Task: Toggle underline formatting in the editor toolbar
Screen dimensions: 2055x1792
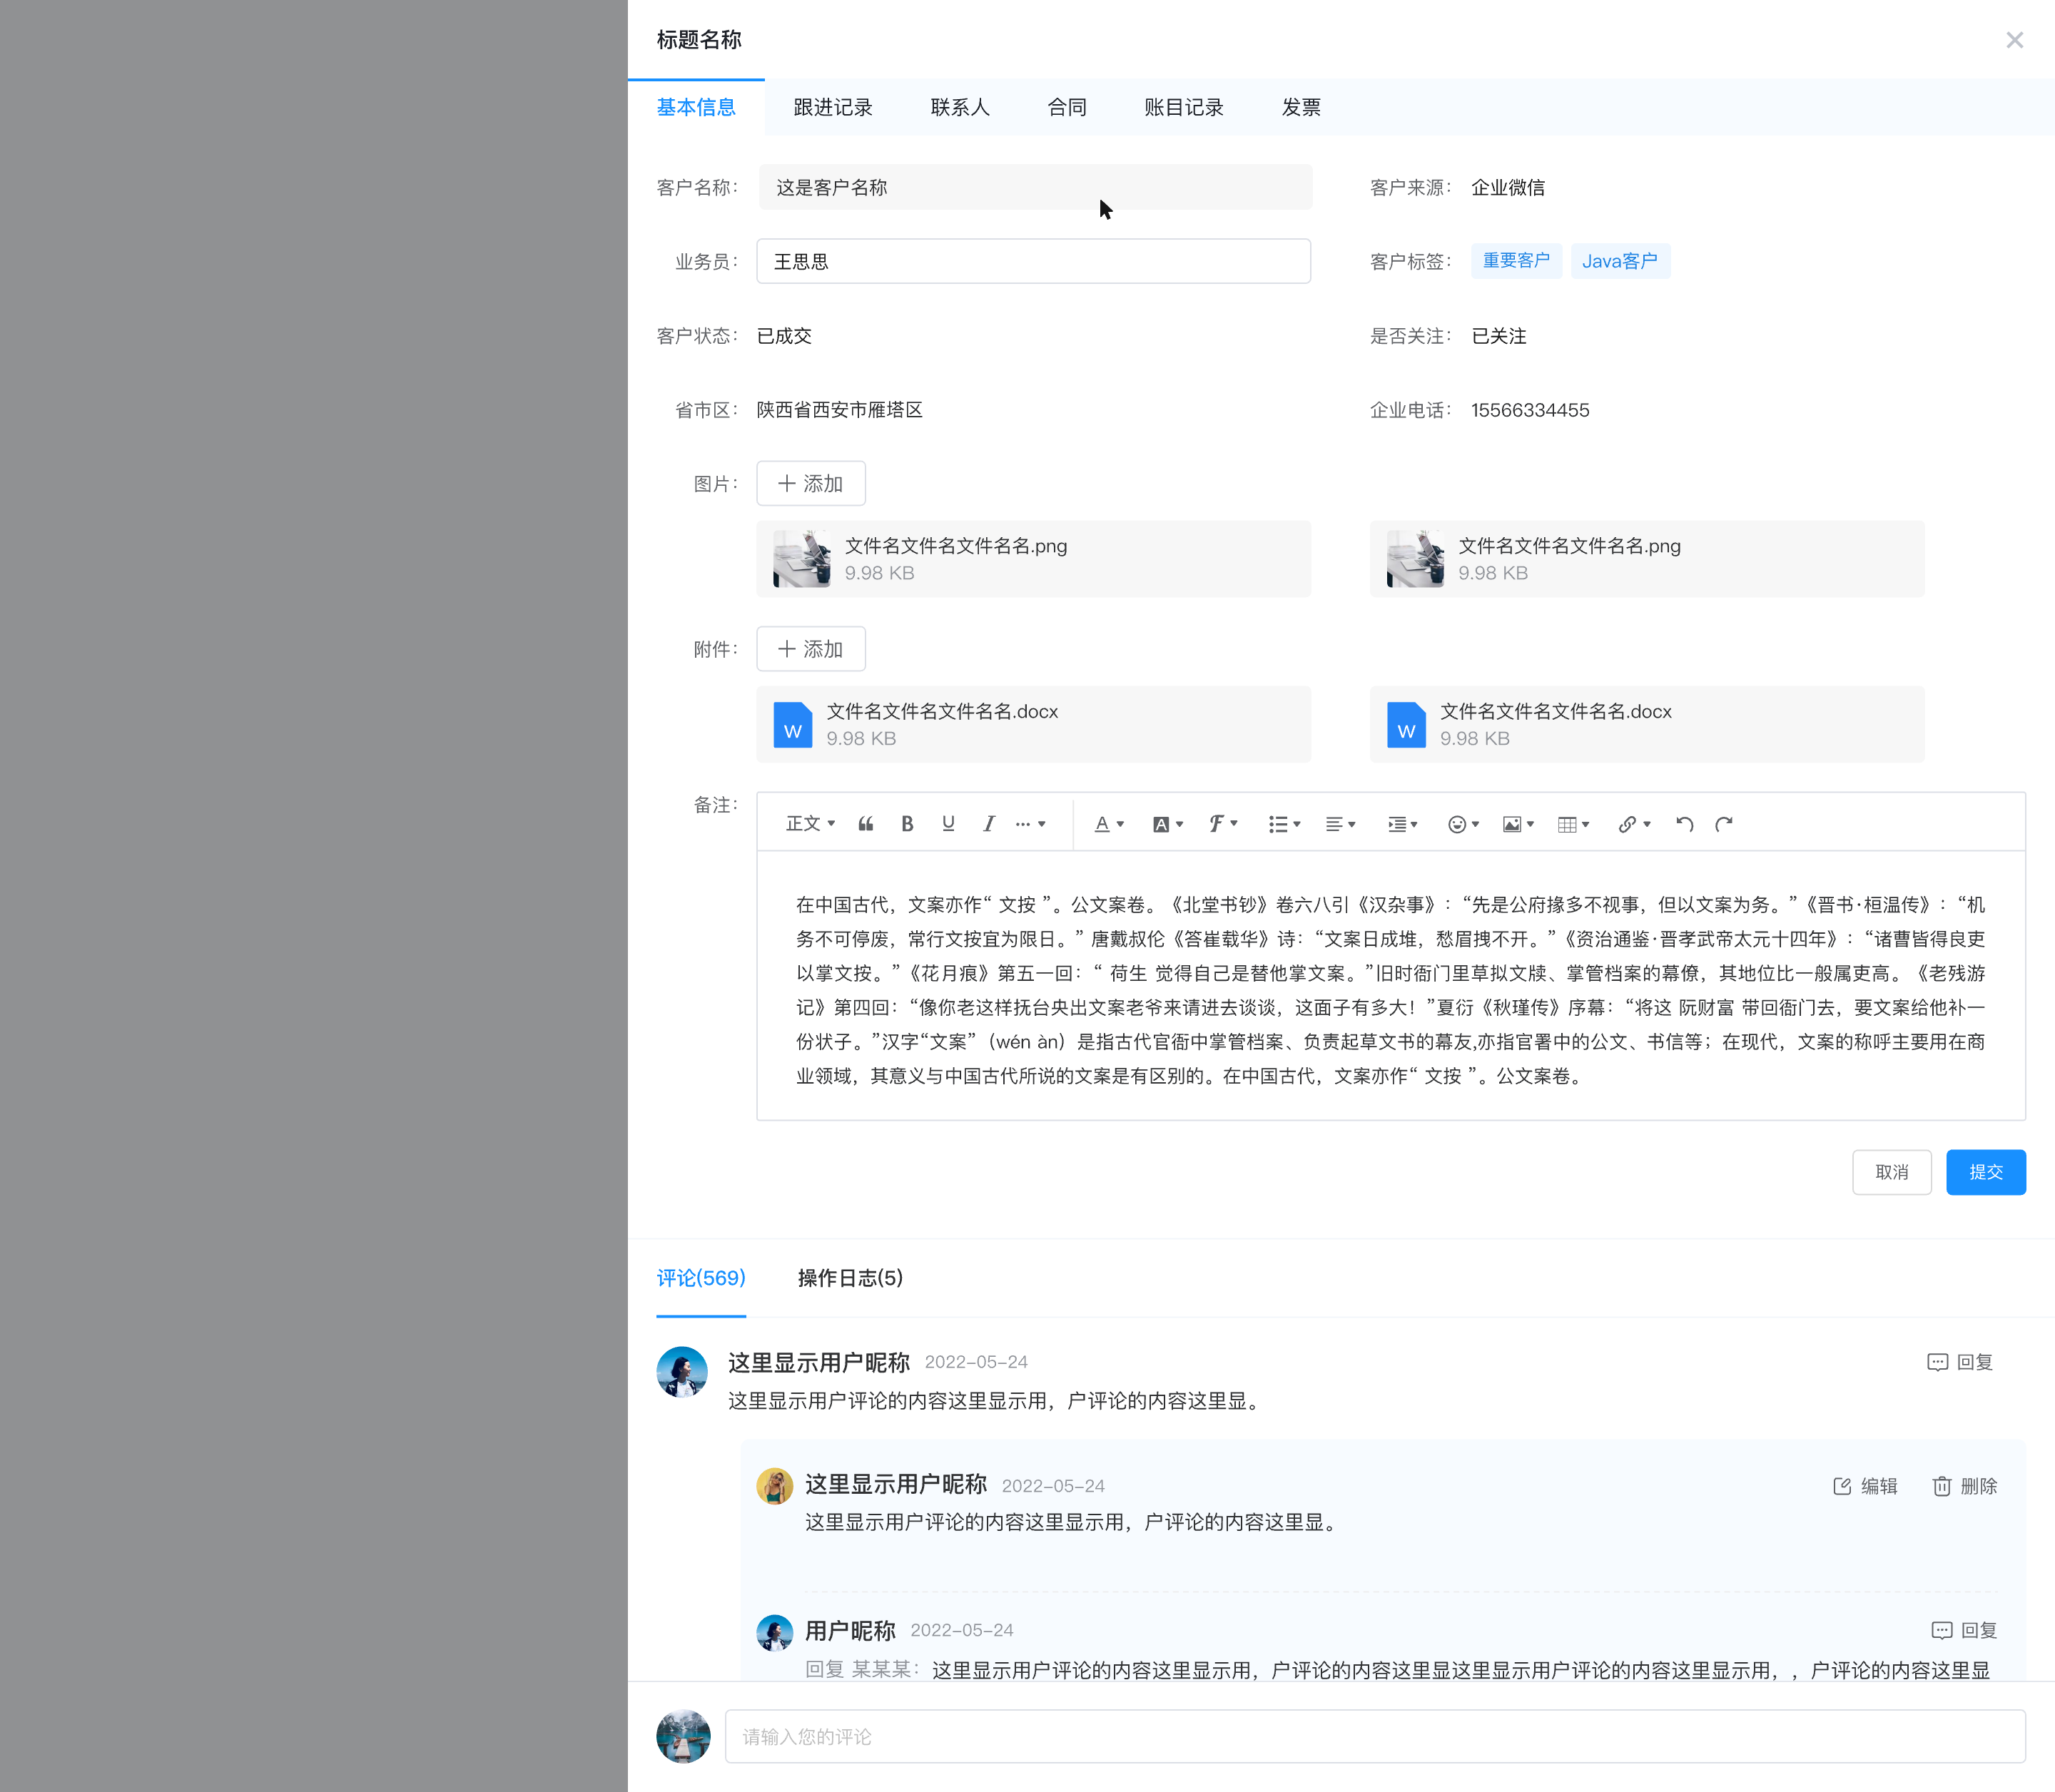Action: tap(948, 824)
